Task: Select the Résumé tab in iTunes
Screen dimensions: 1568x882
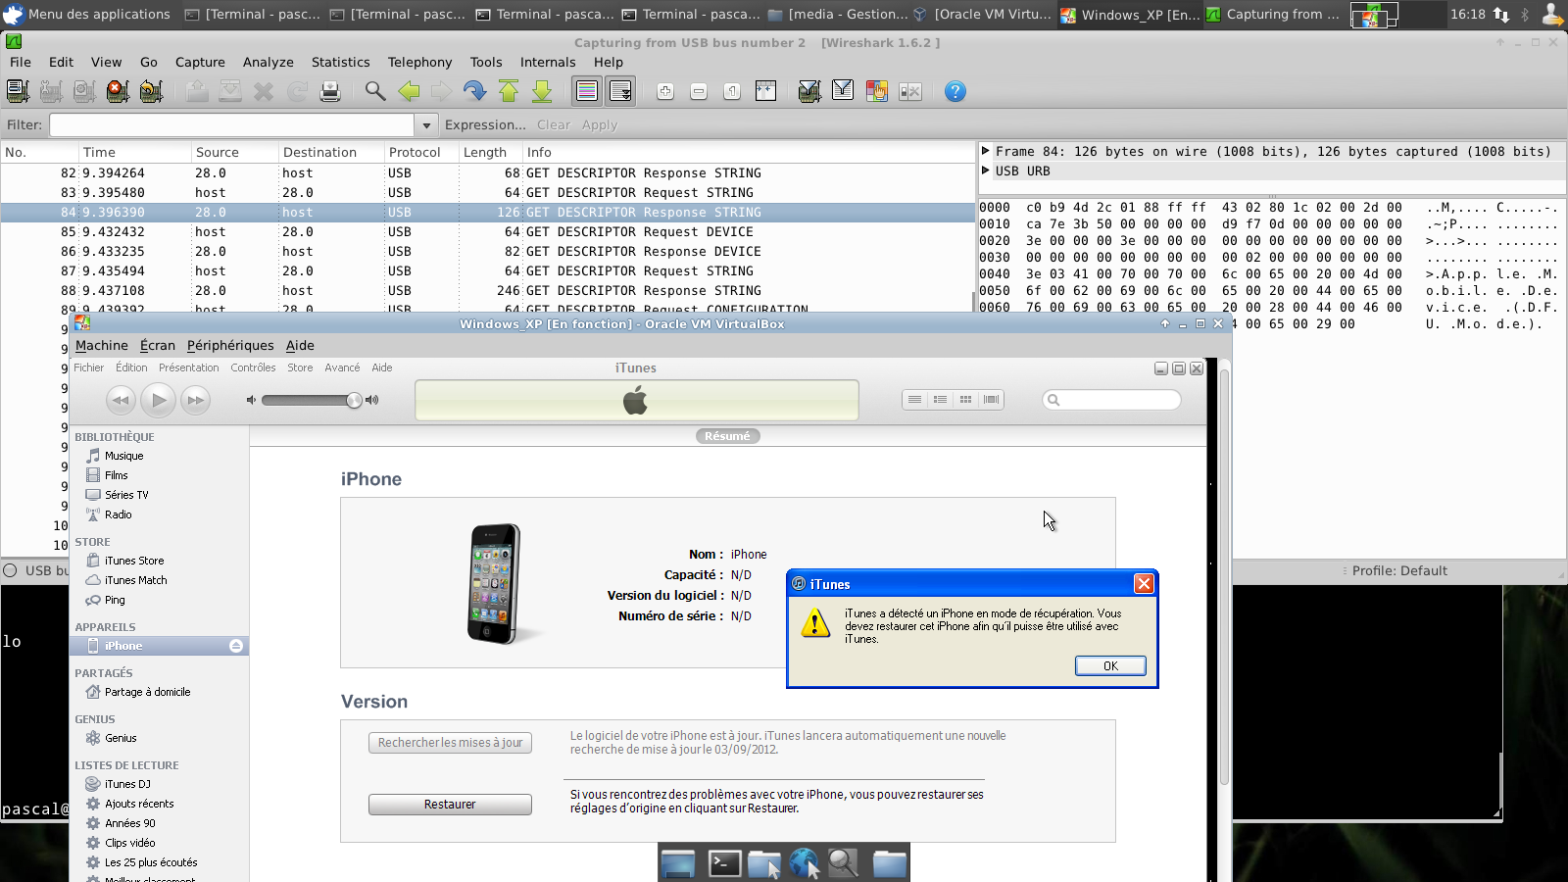Action: [727, 436]
